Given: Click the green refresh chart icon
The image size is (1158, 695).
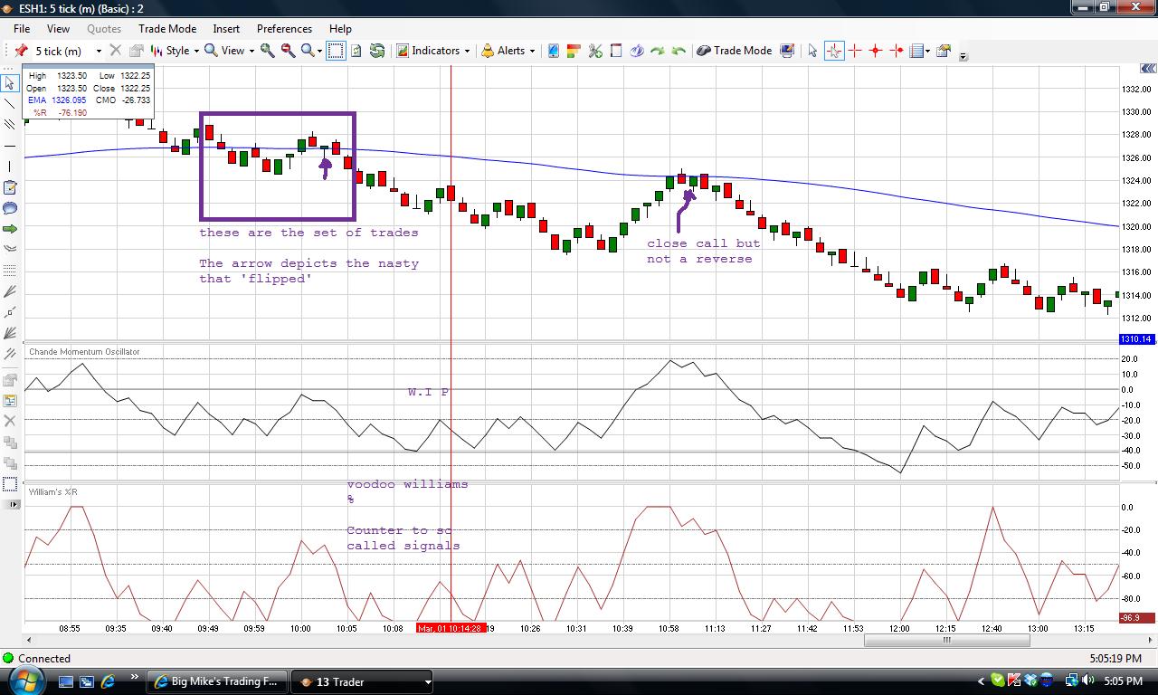Looking at the screenshot, I should point(377,51).
